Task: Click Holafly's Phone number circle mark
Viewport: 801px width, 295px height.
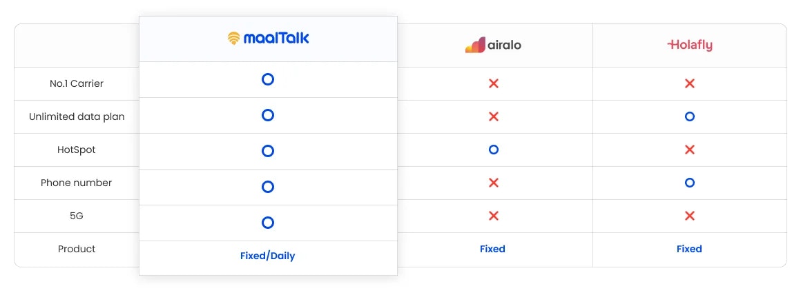Action: point(689,183)
